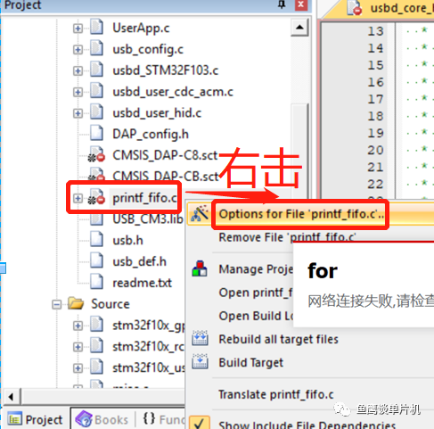434x429 pixels.
Task: Open the usbd_core editor tab
Action: click(390, 8)
